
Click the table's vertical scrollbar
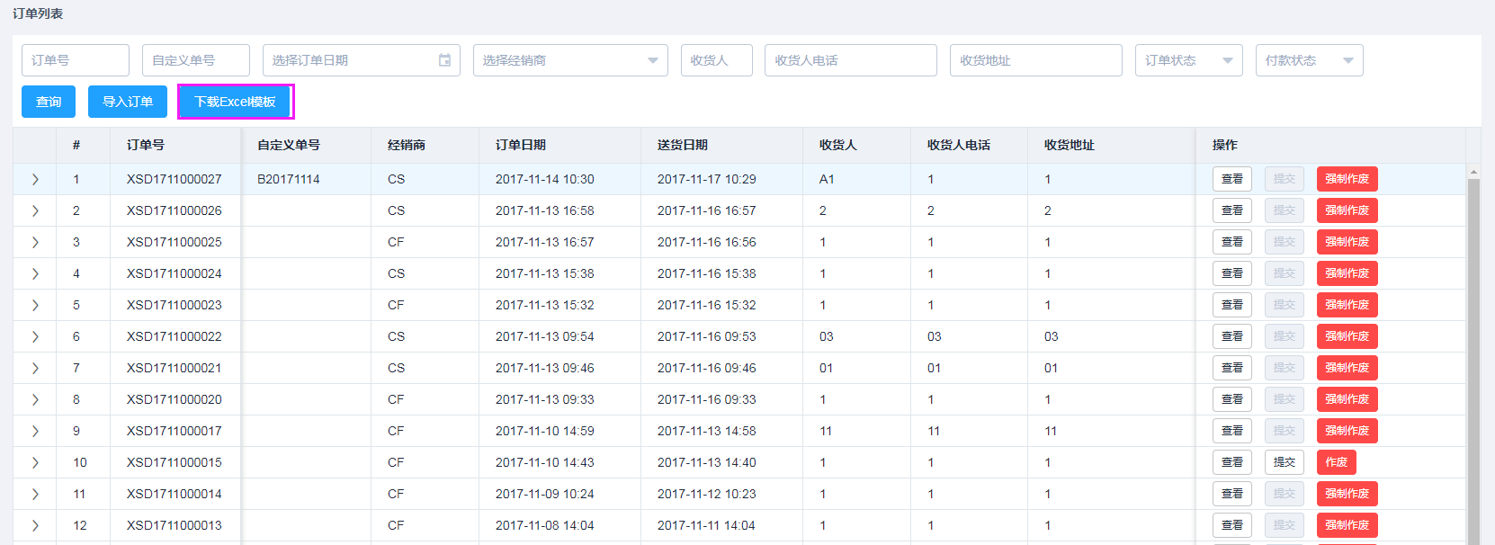(x=1473, y=360)
